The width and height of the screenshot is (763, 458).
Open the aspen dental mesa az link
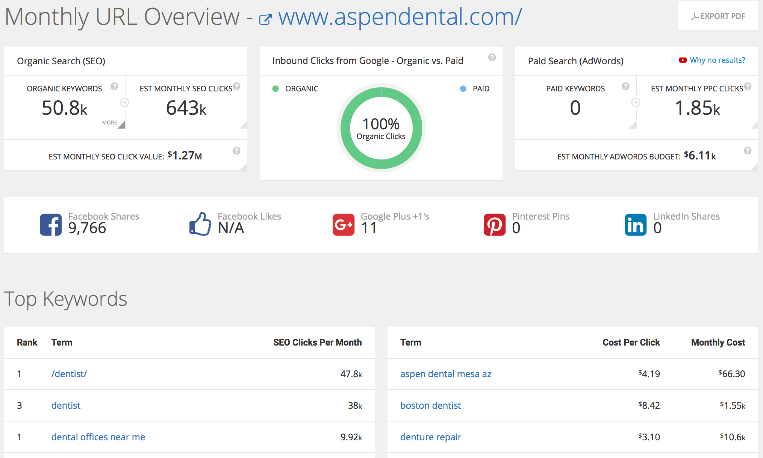pos(446,374)
